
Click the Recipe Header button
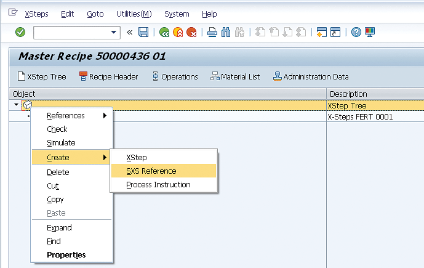tap(108, 77)
